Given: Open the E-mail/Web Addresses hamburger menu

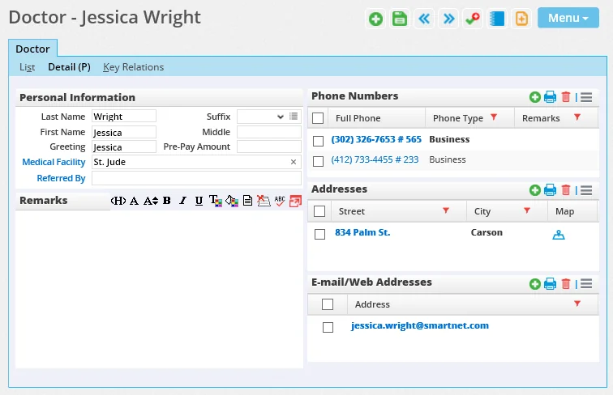Looking at the screenshot, I should tap(586, 283).
